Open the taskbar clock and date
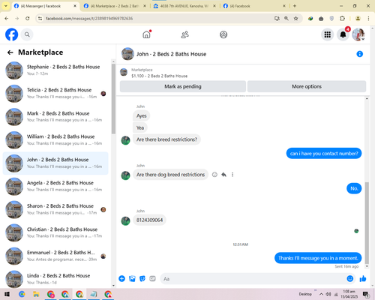Screen dimensions: 375x300 click(349, 294)
